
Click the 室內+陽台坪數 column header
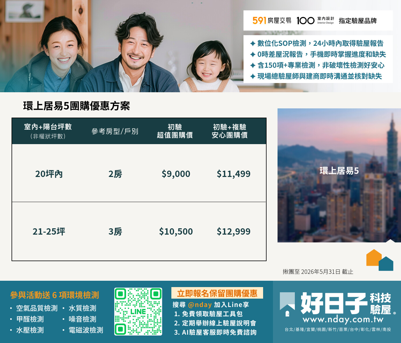pyautogui.click(x=48, y=131)
